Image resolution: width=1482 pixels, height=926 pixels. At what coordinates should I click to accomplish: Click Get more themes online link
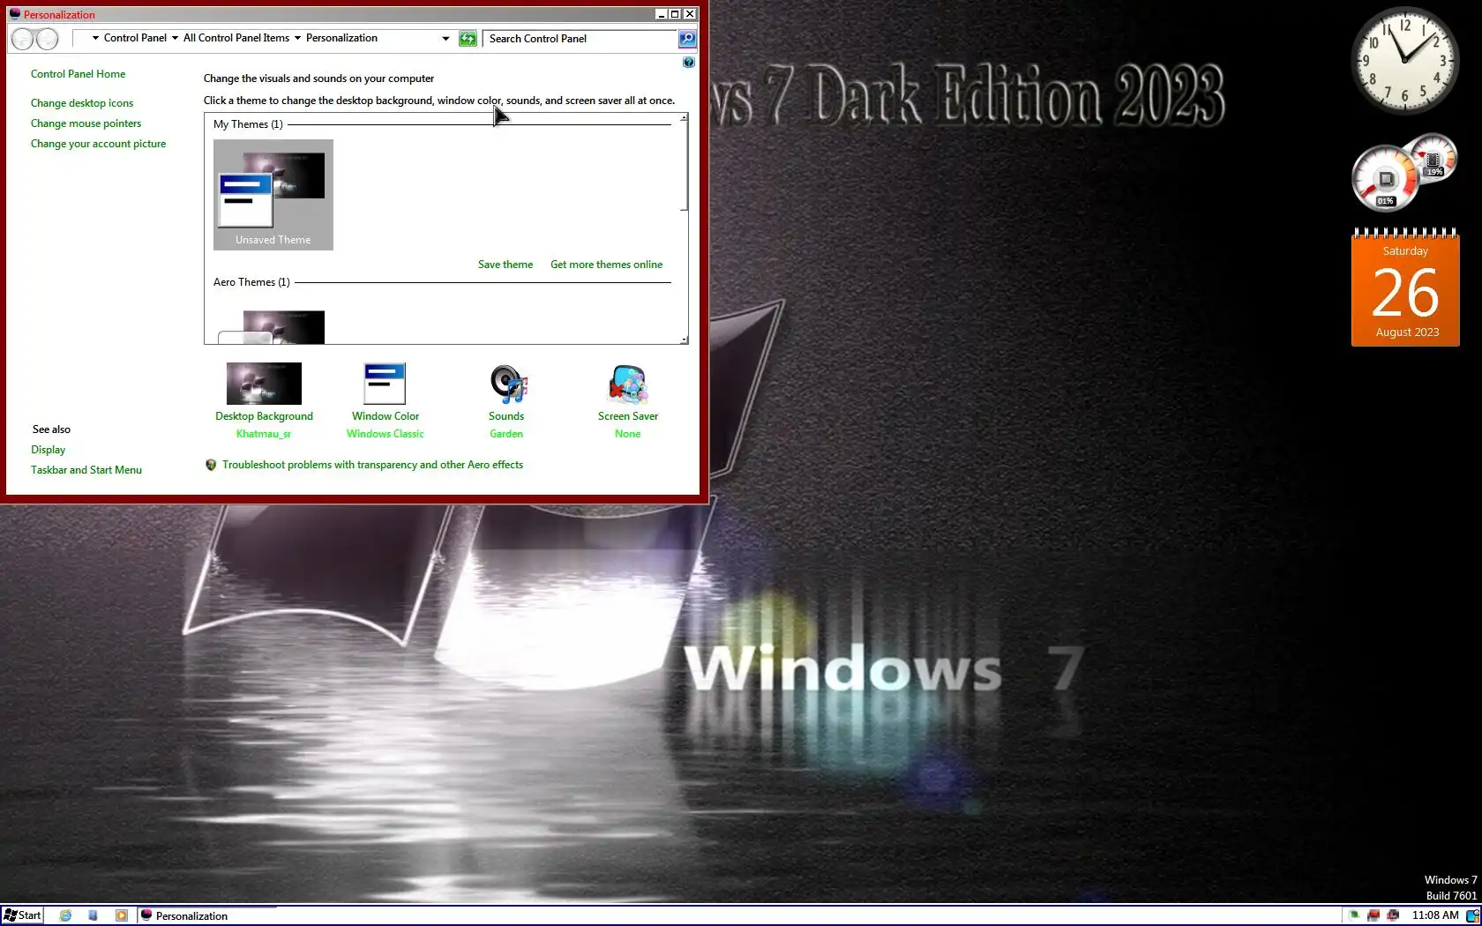[606, 265]
